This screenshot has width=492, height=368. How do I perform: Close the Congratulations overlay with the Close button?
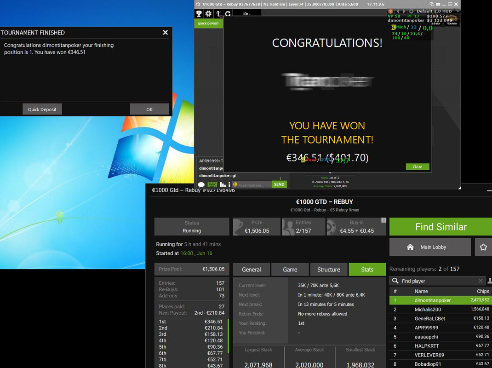tap(418, 167)
